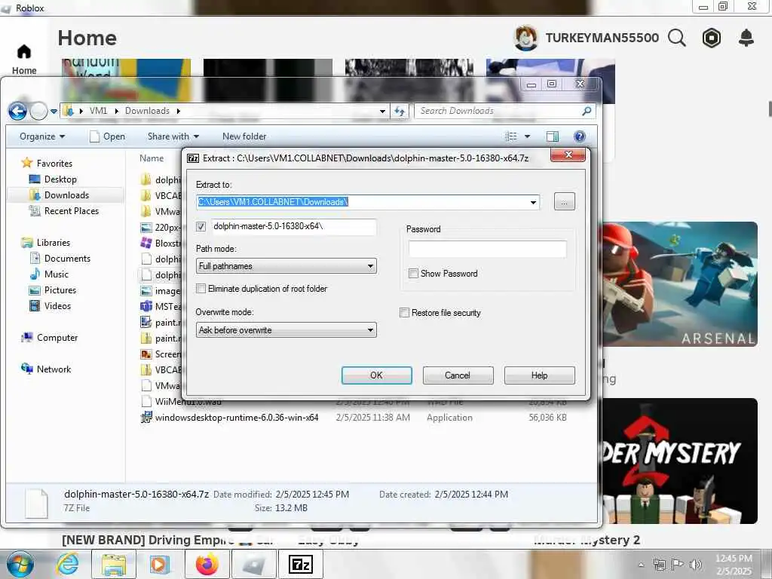The image size is (772, 579).
Task: Click Downloads breadcrumb in address bar
Action: (x=147, y=112)
